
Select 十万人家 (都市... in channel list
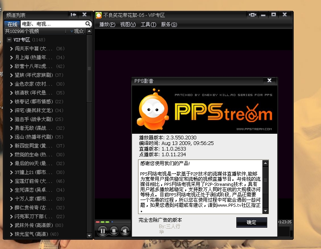pos(33,198)
